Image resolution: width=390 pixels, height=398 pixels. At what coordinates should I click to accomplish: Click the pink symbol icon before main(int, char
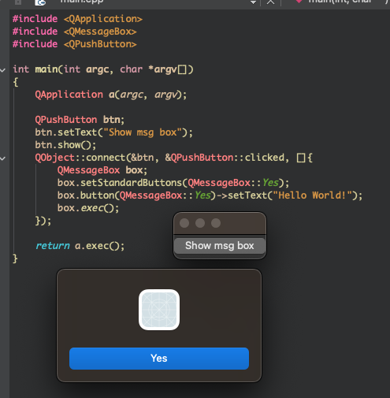pos(299,2)
